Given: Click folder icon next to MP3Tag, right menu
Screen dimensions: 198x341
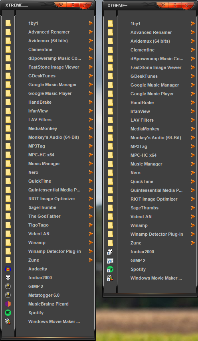Looking at the screenshot, I should click(x=110, y=146).
